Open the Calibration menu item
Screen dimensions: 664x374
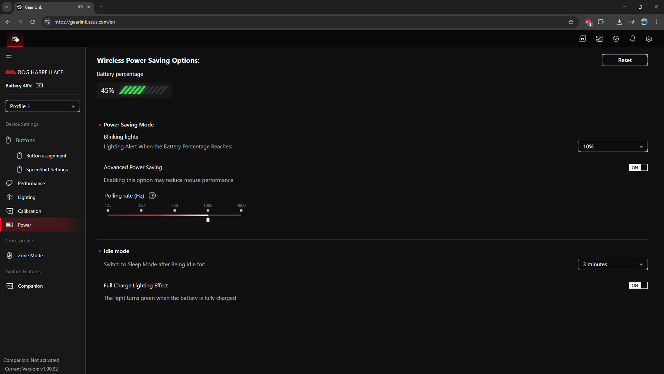tap(29, 211)
